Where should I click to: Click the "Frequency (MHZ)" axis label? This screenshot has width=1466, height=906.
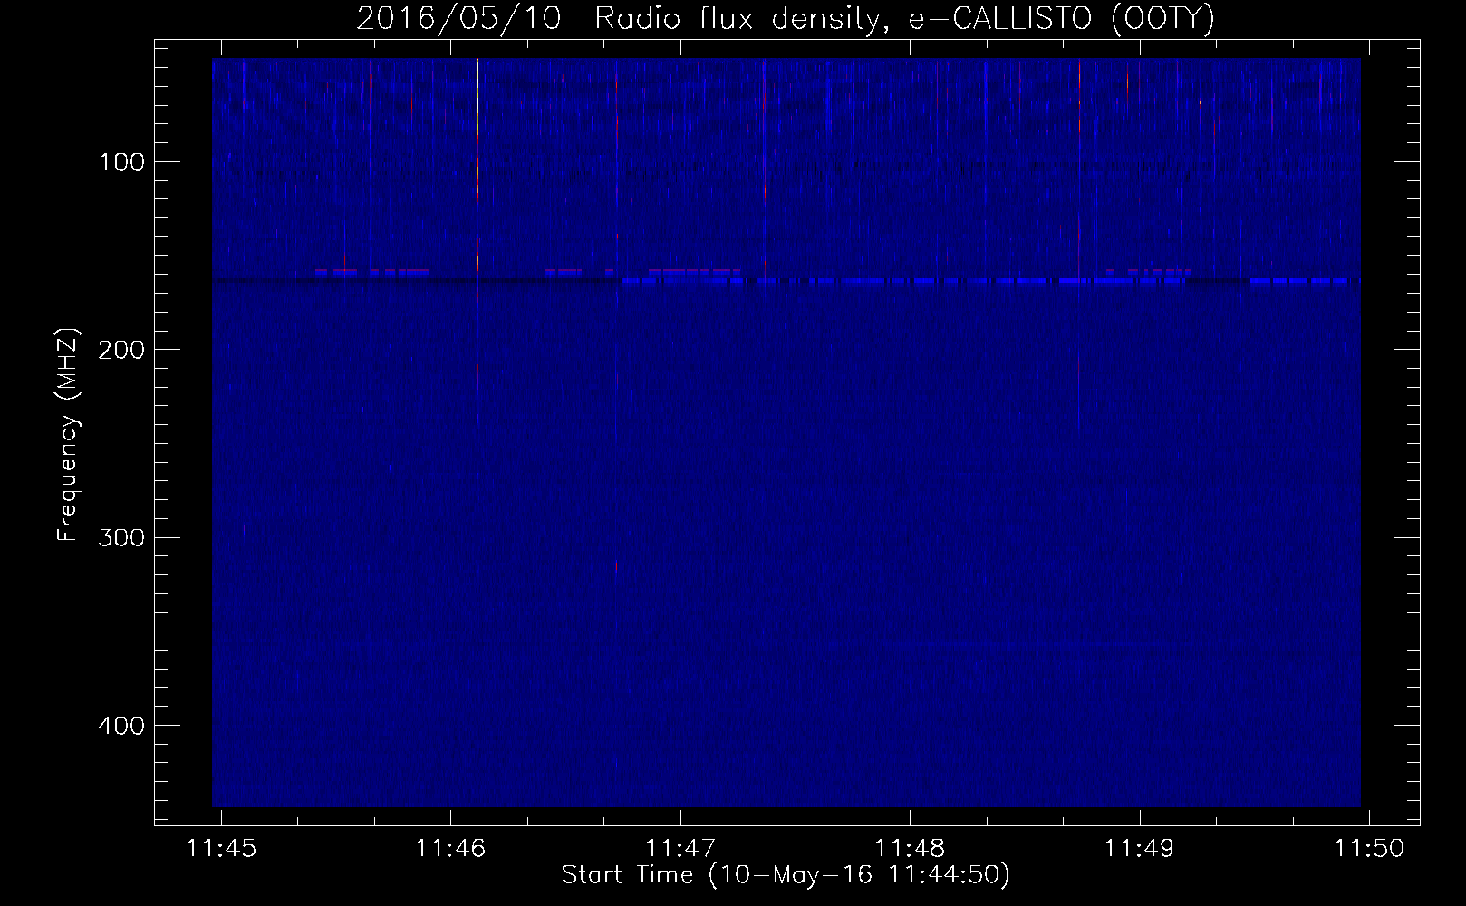(68, 435)
